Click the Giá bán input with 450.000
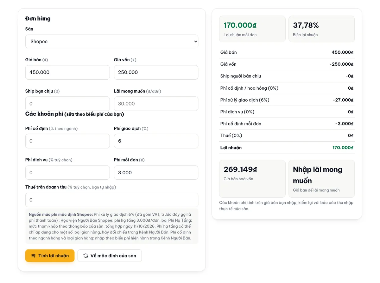Screen dimensions: 380x283 click(x=67, y=72)
